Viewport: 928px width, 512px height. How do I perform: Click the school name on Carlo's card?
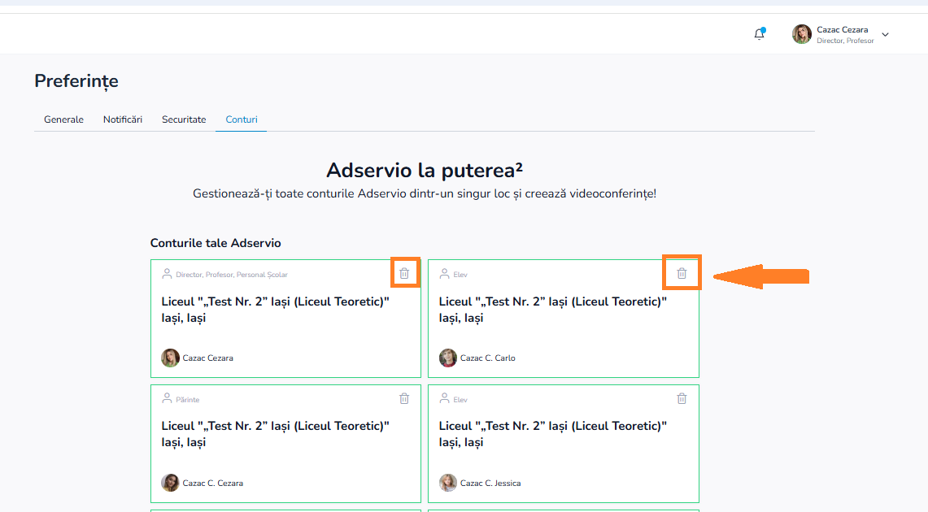pos(553,310)
